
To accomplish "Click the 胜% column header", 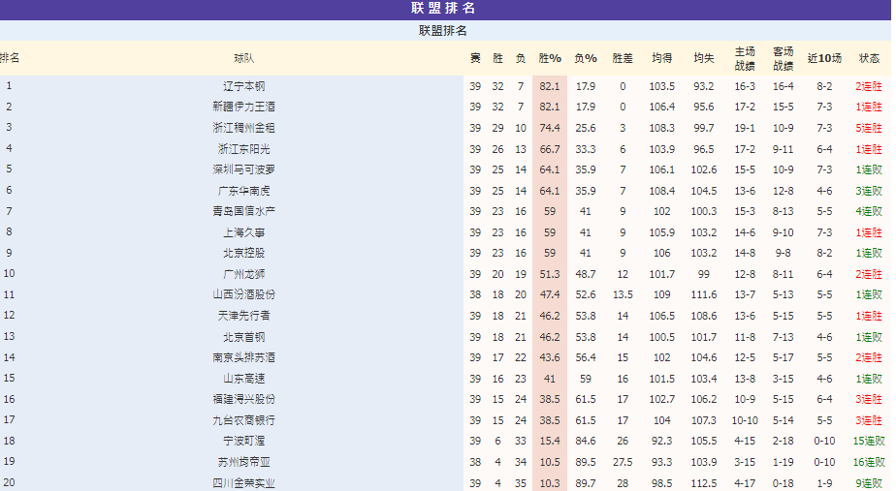I will pos(550,58).
